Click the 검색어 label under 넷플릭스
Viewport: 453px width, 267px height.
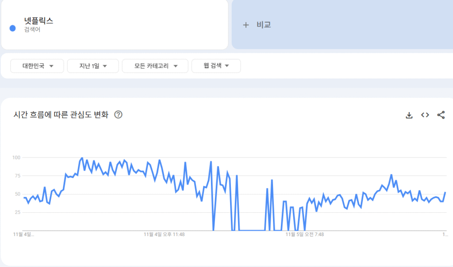coord(32,30)
